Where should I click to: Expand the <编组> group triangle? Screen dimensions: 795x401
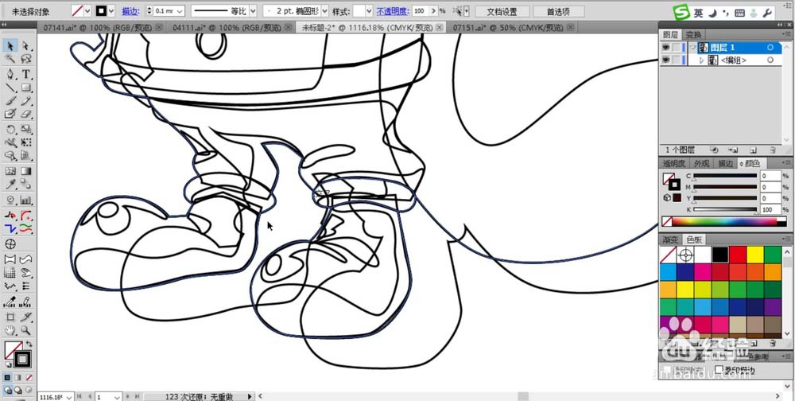(702, 60)
